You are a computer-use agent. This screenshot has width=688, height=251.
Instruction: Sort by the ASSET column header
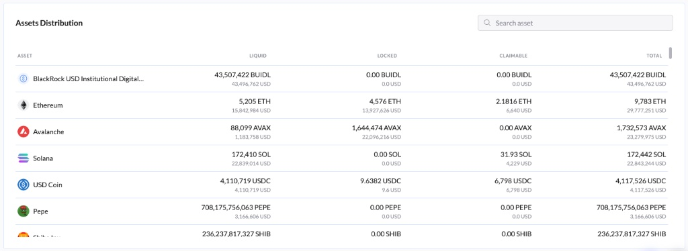click(25, 56)
